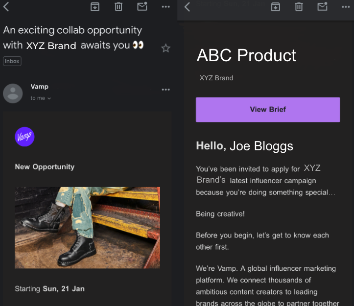Viewport: 354px width, 306px height.
Task: Open sender Vamp's profile avatar
Action: coord(13,94)
